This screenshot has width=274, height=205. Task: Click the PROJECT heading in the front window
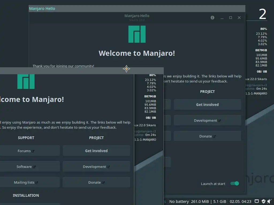(x=96, y=138)
